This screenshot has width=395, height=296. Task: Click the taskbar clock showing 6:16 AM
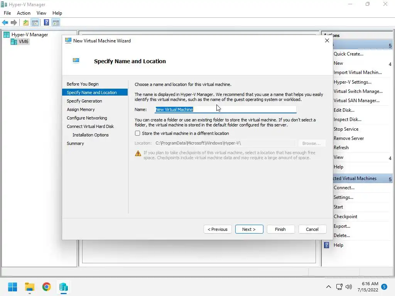click(x=368, y=287)
